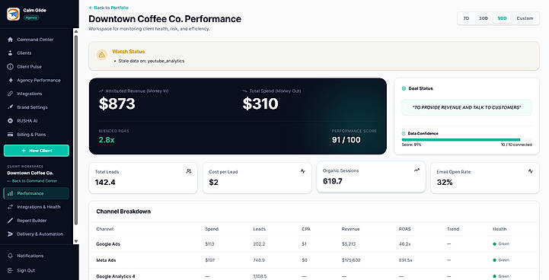The width and height of the screenshot is (549, 280).
Task: Click Sign Out in sidebar
Action: [x=37, y=271]
